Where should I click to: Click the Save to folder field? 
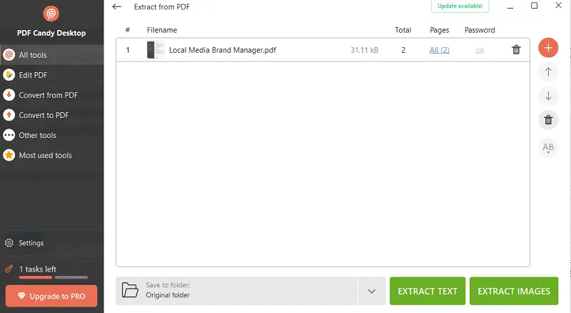[x=237, y=291]
